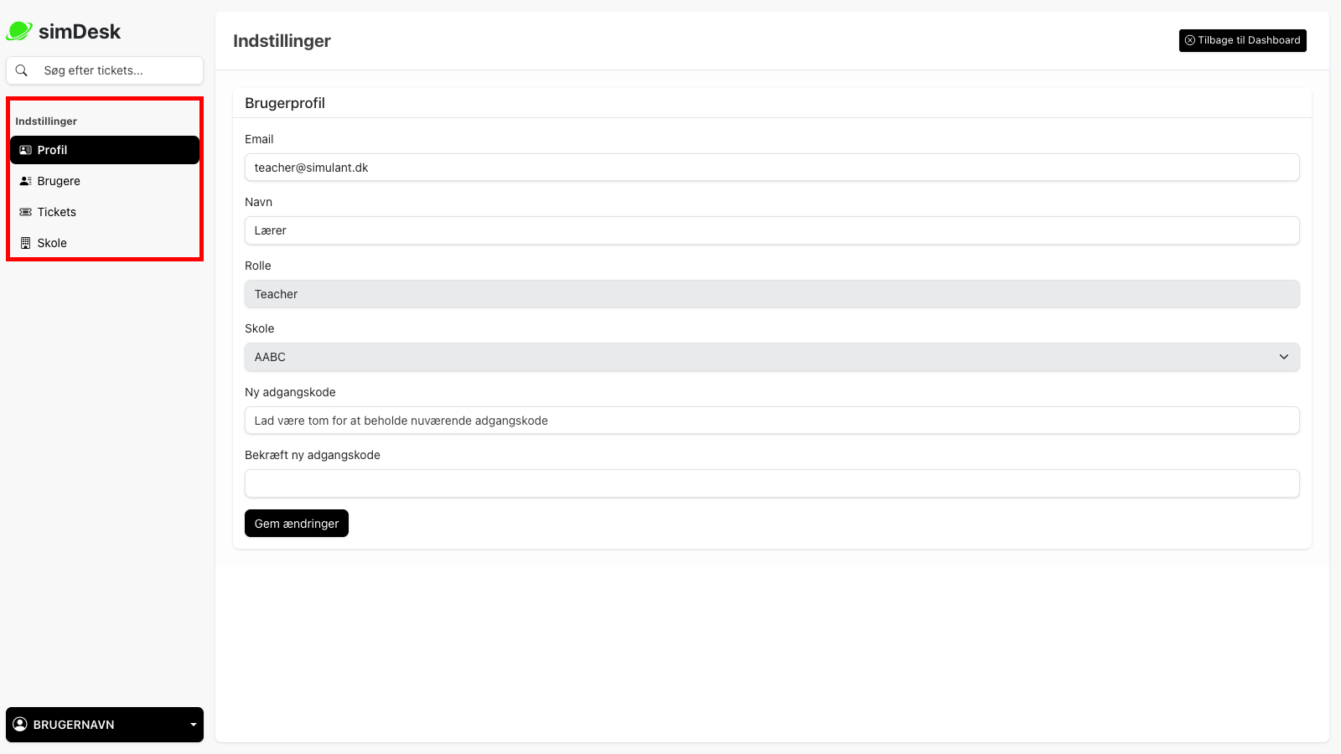The height and width of the screenshot is (754, 1341).
Task: Click the Bekræft ny adgangskode field
Action: pyautogui.click(x=771, y=483)
